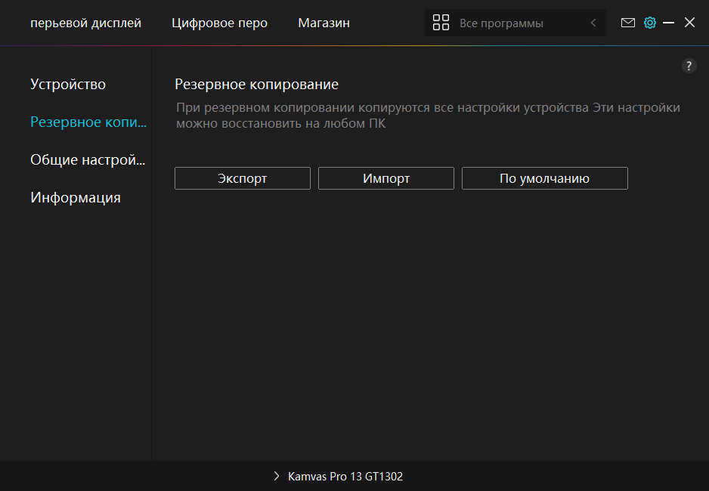
Task: Select Устройство in the sidebar
Action: click(68, 85)
